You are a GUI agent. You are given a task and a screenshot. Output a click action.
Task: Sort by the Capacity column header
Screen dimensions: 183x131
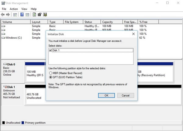[112, 22]
